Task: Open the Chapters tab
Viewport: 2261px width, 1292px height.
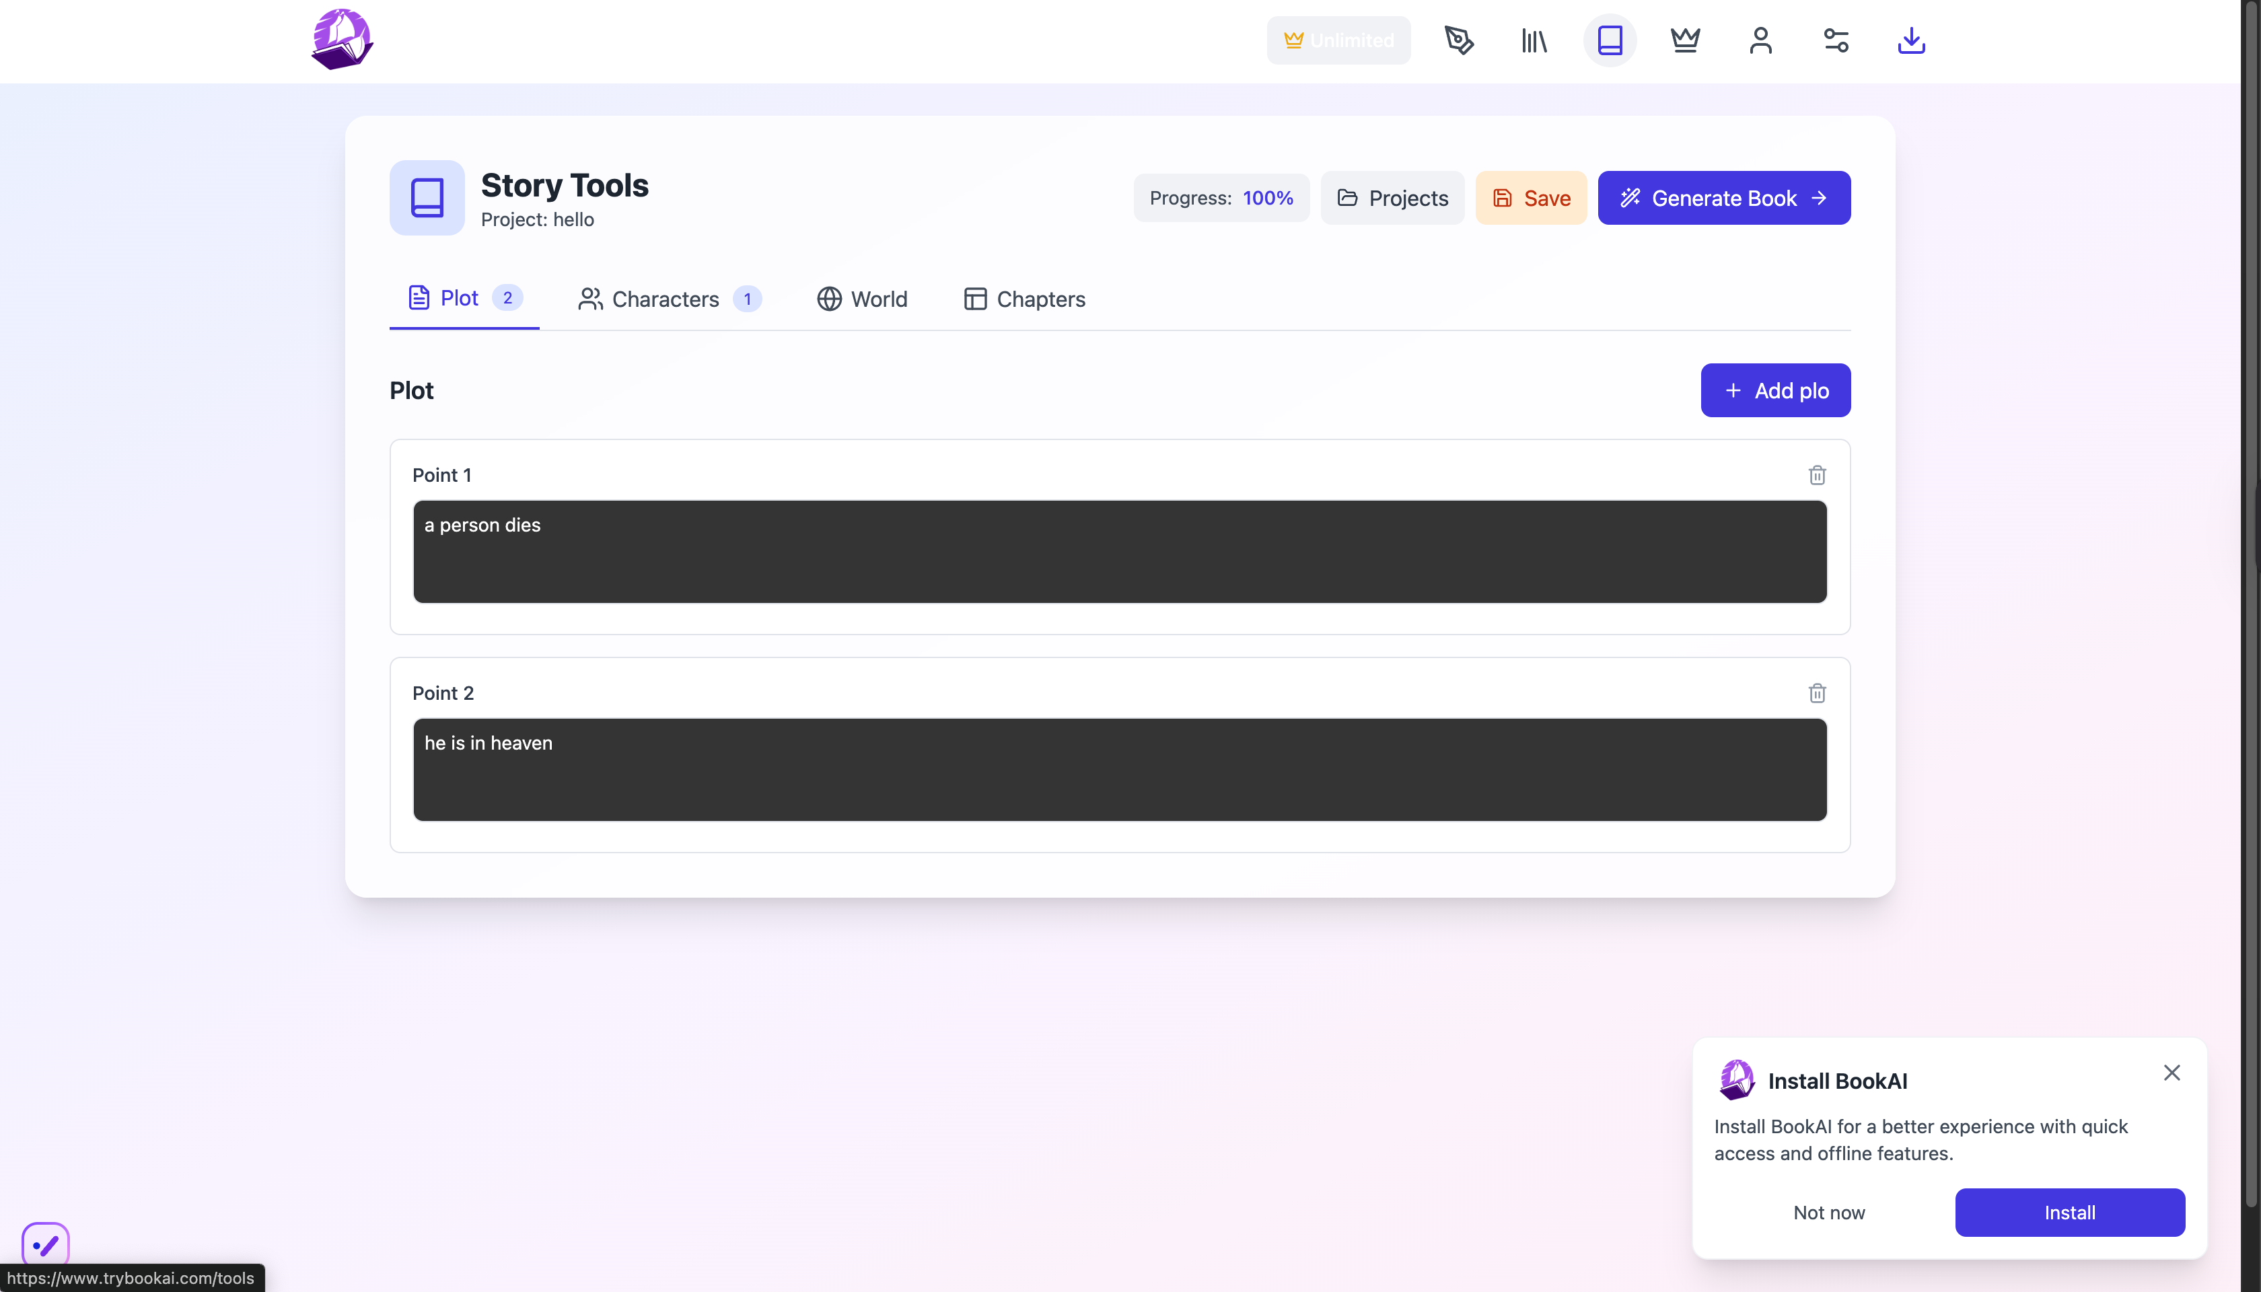Action: pos(1024,299)
